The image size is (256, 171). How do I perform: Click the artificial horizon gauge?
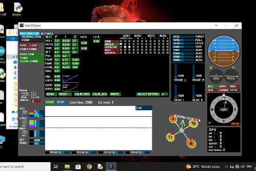[x=224, y=51]
